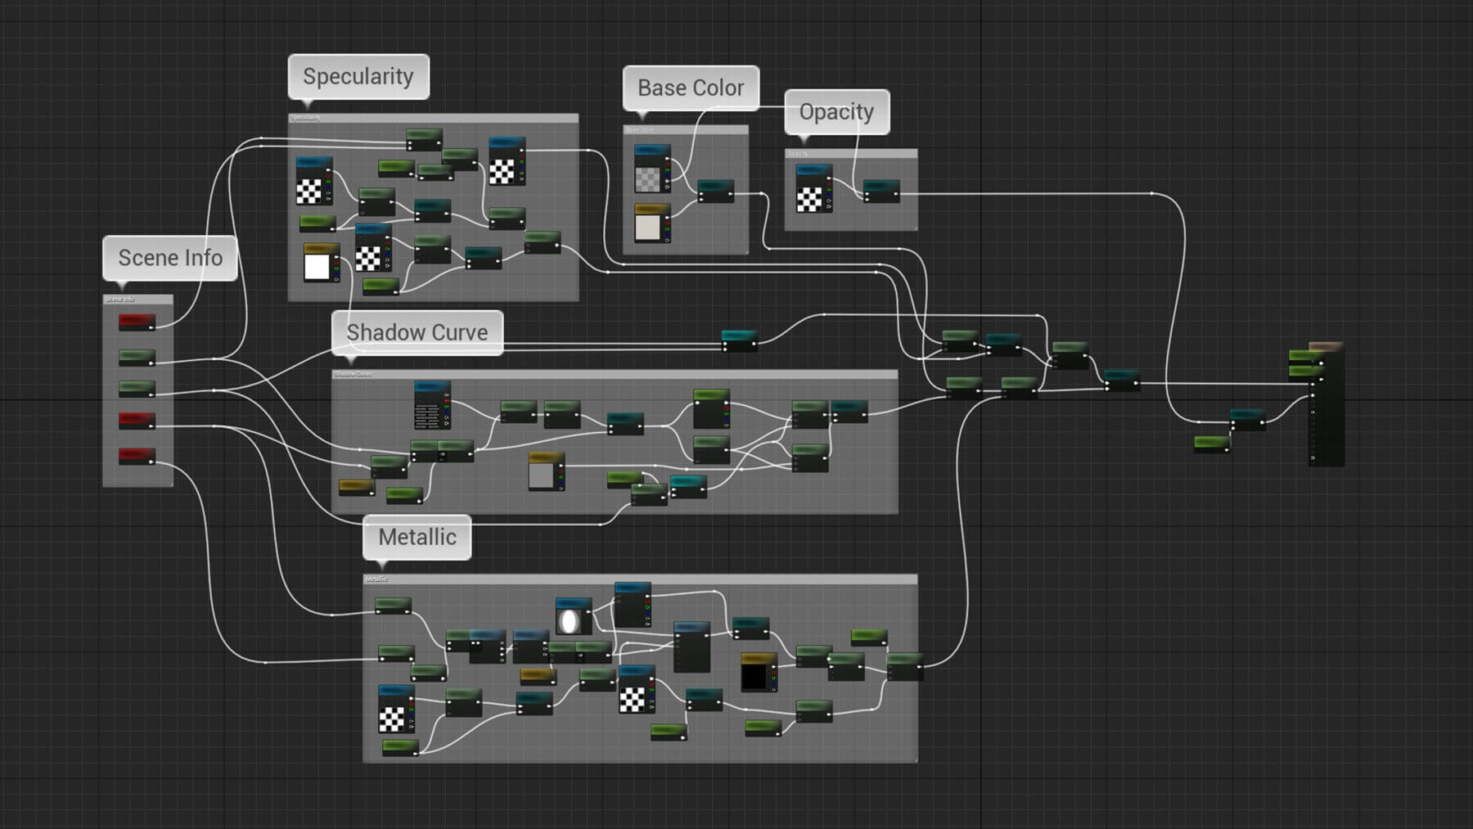Click the lone teal node above Shadow Curve box

740,341
